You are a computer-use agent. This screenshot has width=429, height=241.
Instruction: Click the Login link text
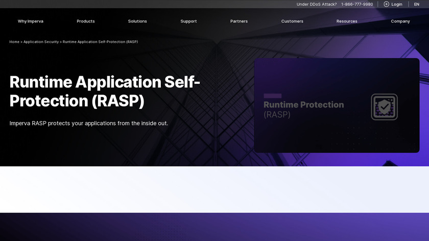pyautogui.click(x=396, y=5)
